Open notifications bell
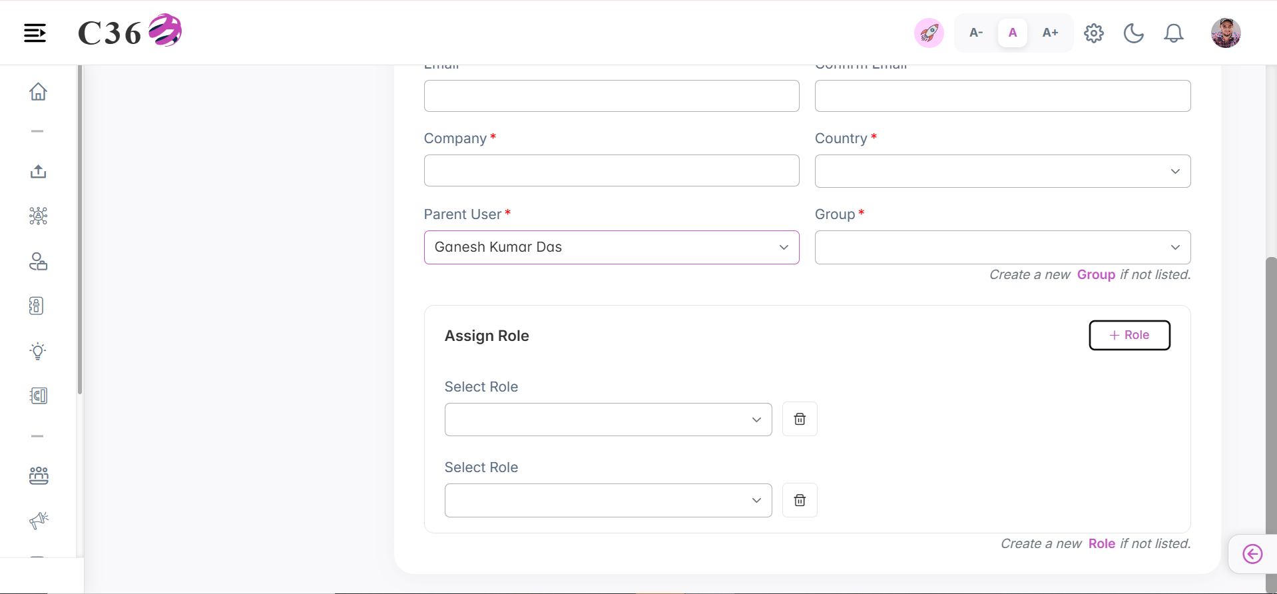 [1174, 33]
